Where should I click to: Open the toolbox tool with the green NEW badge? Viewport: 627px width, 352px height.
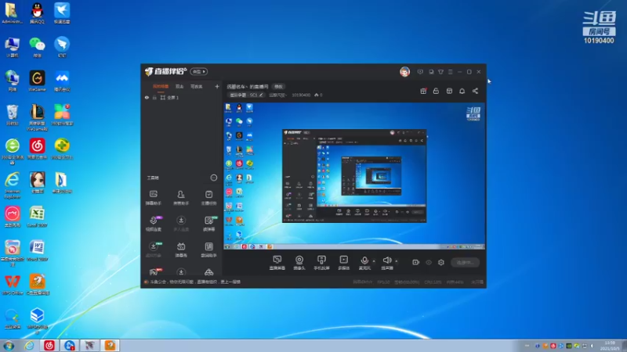click(208, 224)
